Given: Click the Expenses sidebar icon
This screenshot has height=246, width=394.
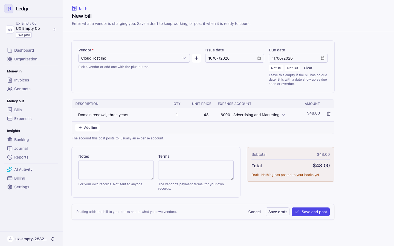Looking at the screenshot, I should [x=10, y=119].
